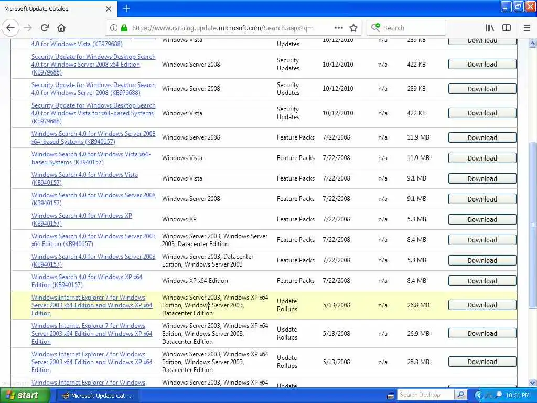Download the 5.3 MB Windows XP feature pack
This screenshot has height=403, width=537.
point(482,219)
